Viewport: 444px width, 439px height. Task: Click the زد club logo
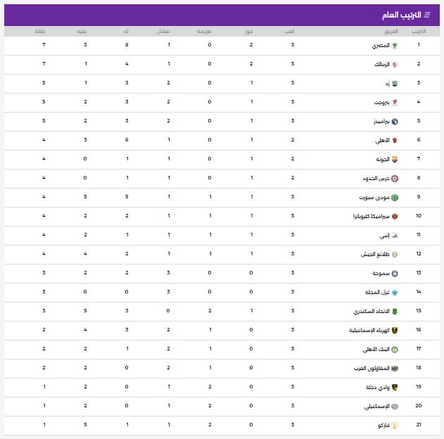click(x=395, y=84)
